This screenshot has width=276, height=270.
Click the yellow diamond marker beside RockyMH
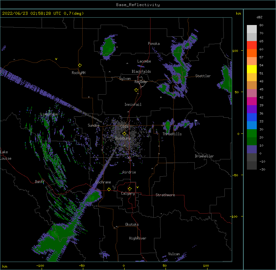point(80,65)
